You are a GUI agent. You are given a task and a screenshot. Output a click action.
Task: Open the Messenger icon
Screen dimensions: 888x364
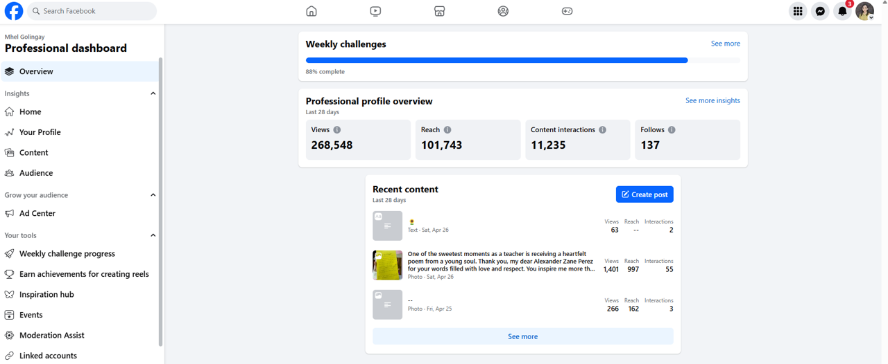[x=820, y=11]
